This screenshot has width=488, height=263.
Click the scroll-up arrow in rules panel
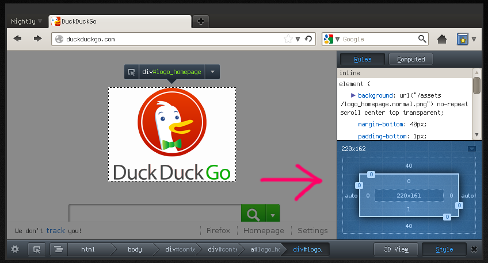476,73
